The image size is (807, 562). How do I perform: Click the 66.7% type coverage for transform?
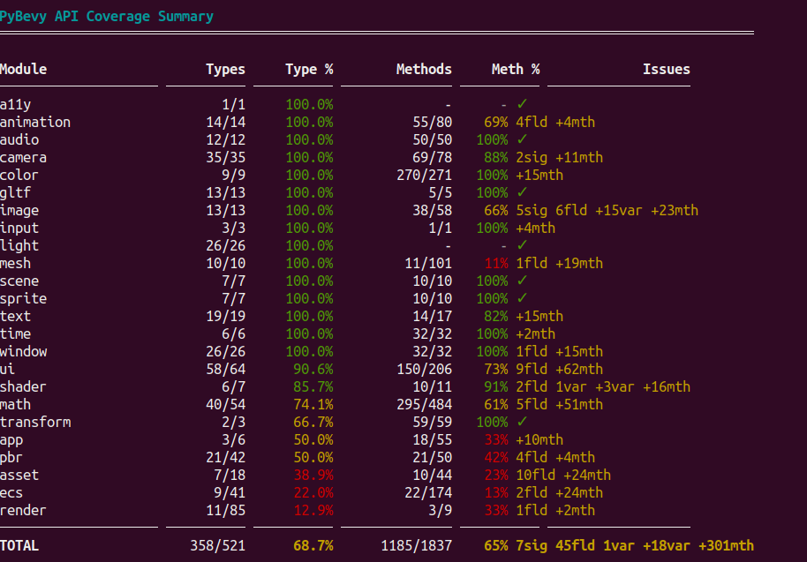pyautogui.click(x=313, y=423)
